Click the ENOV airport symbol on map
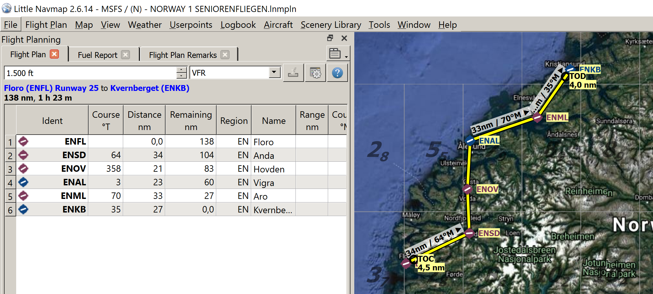653x294 pixels. point(467,189)
